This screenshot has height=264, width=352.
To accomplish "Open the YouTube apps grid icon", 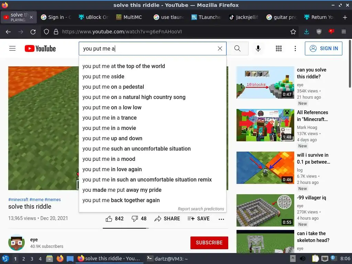I will [278, 48].
